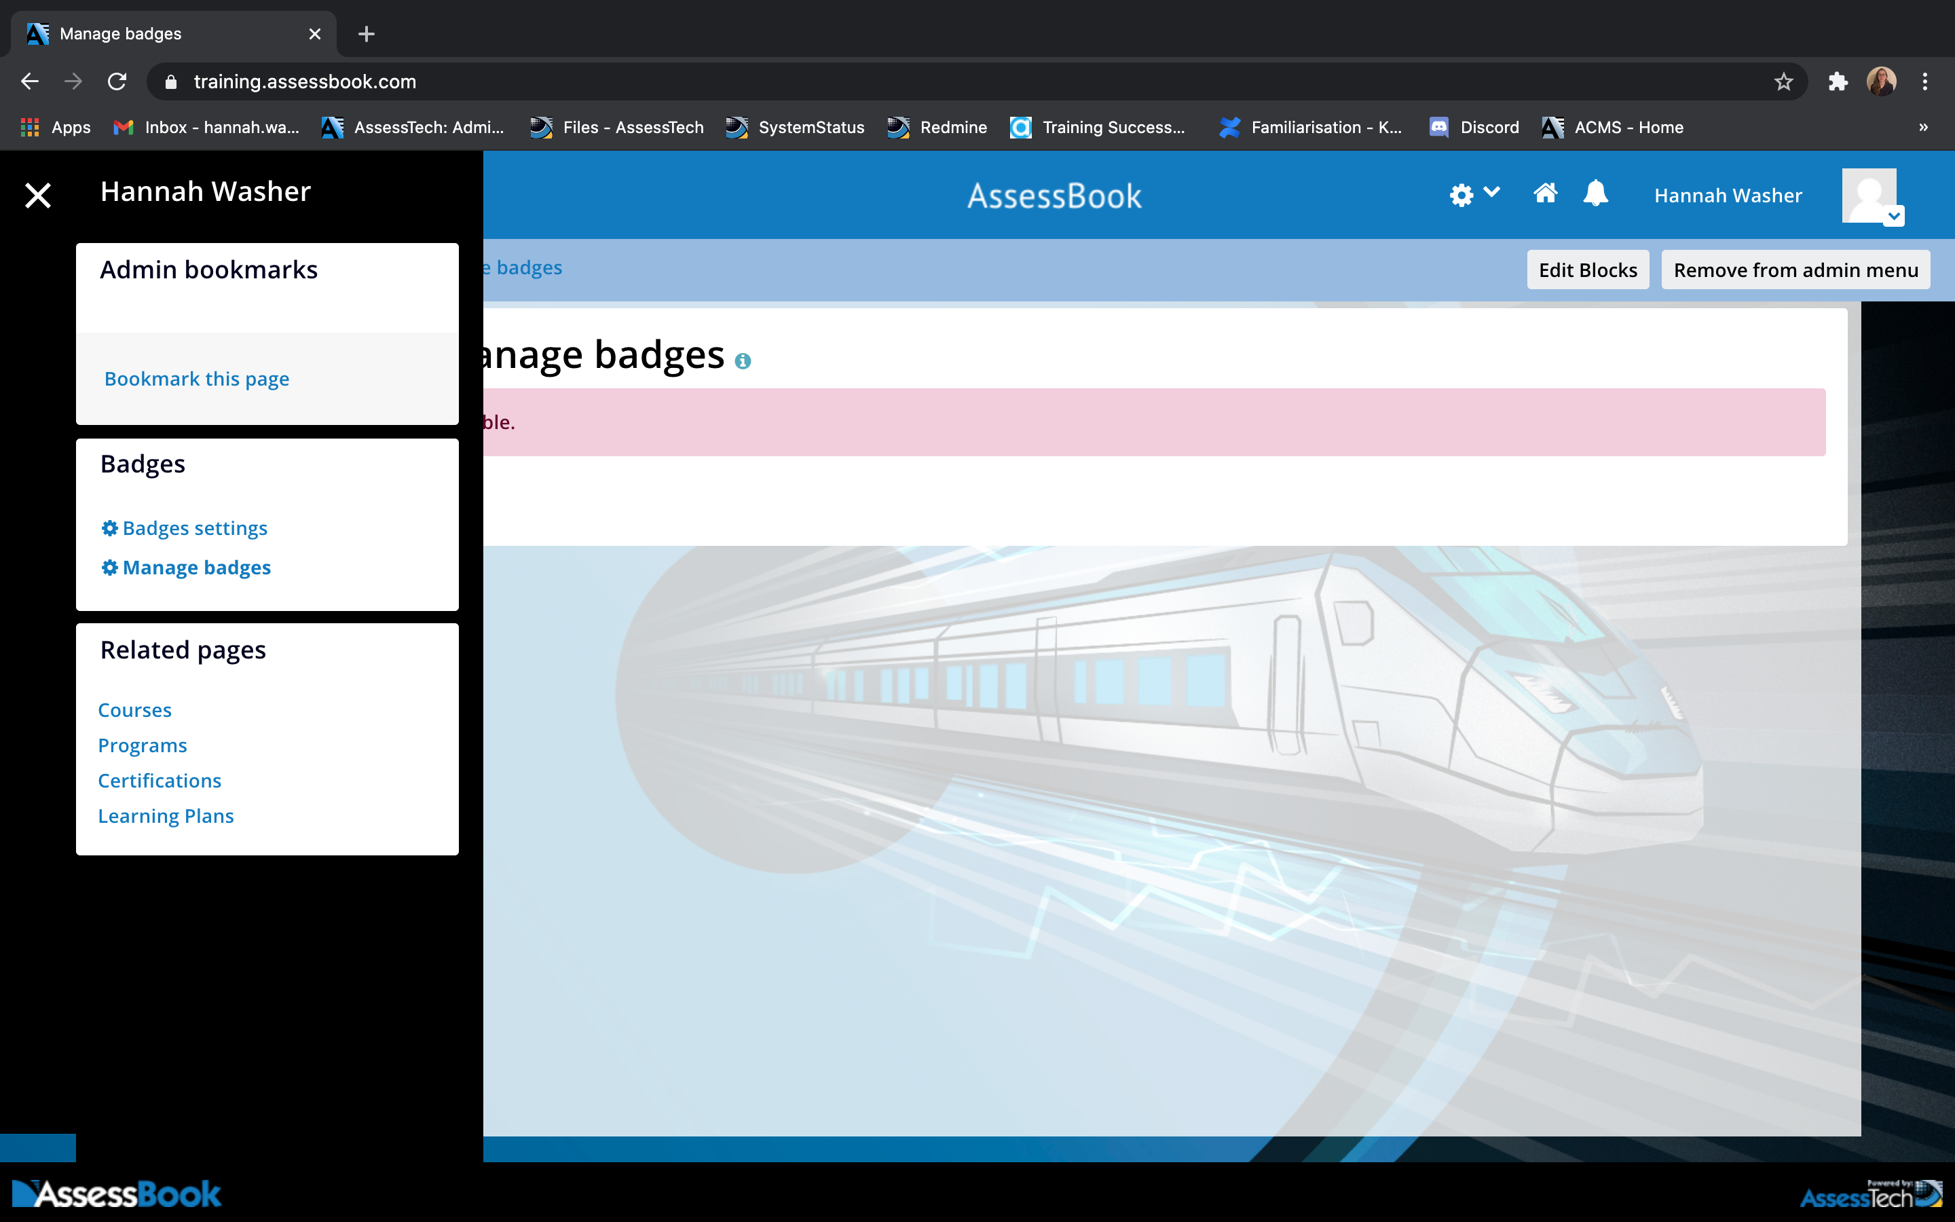Image resolution: width=1955 pixels, height=1222 pixels.
Task: Open Programs related page
Action: 142,745
